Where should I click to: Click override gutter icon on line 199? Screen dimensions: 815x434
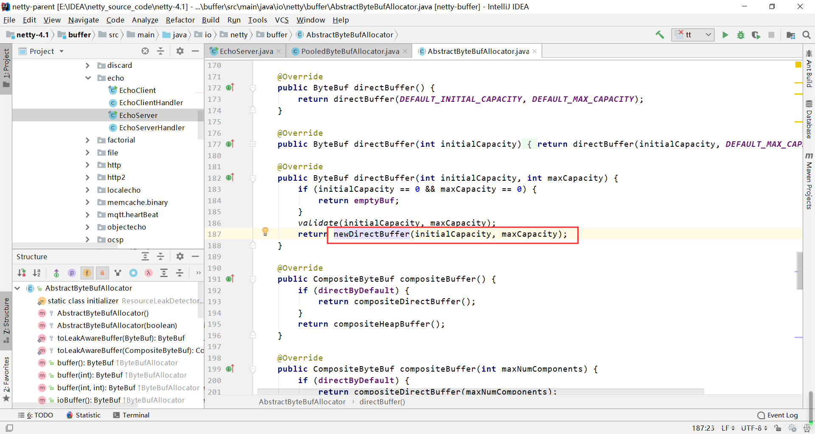pyautogui.click(x=230, y=369)
